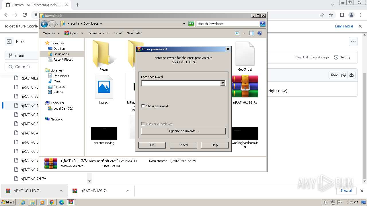Viewport: 367px width, 206px height.
Task: Download raw file icon on GitHub
Action: (x=352, y=75)
